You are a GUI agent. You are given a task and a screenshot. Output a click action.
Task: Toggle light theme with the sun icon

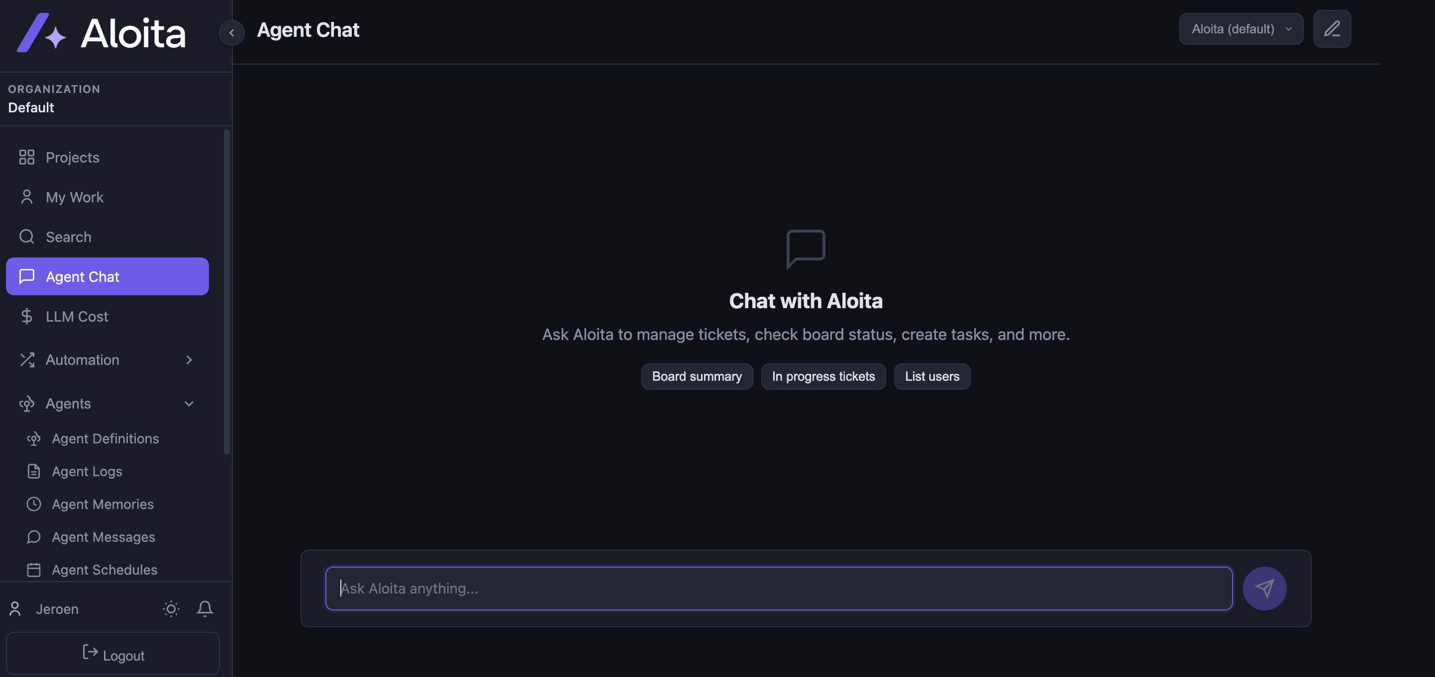tap(171, 609)
